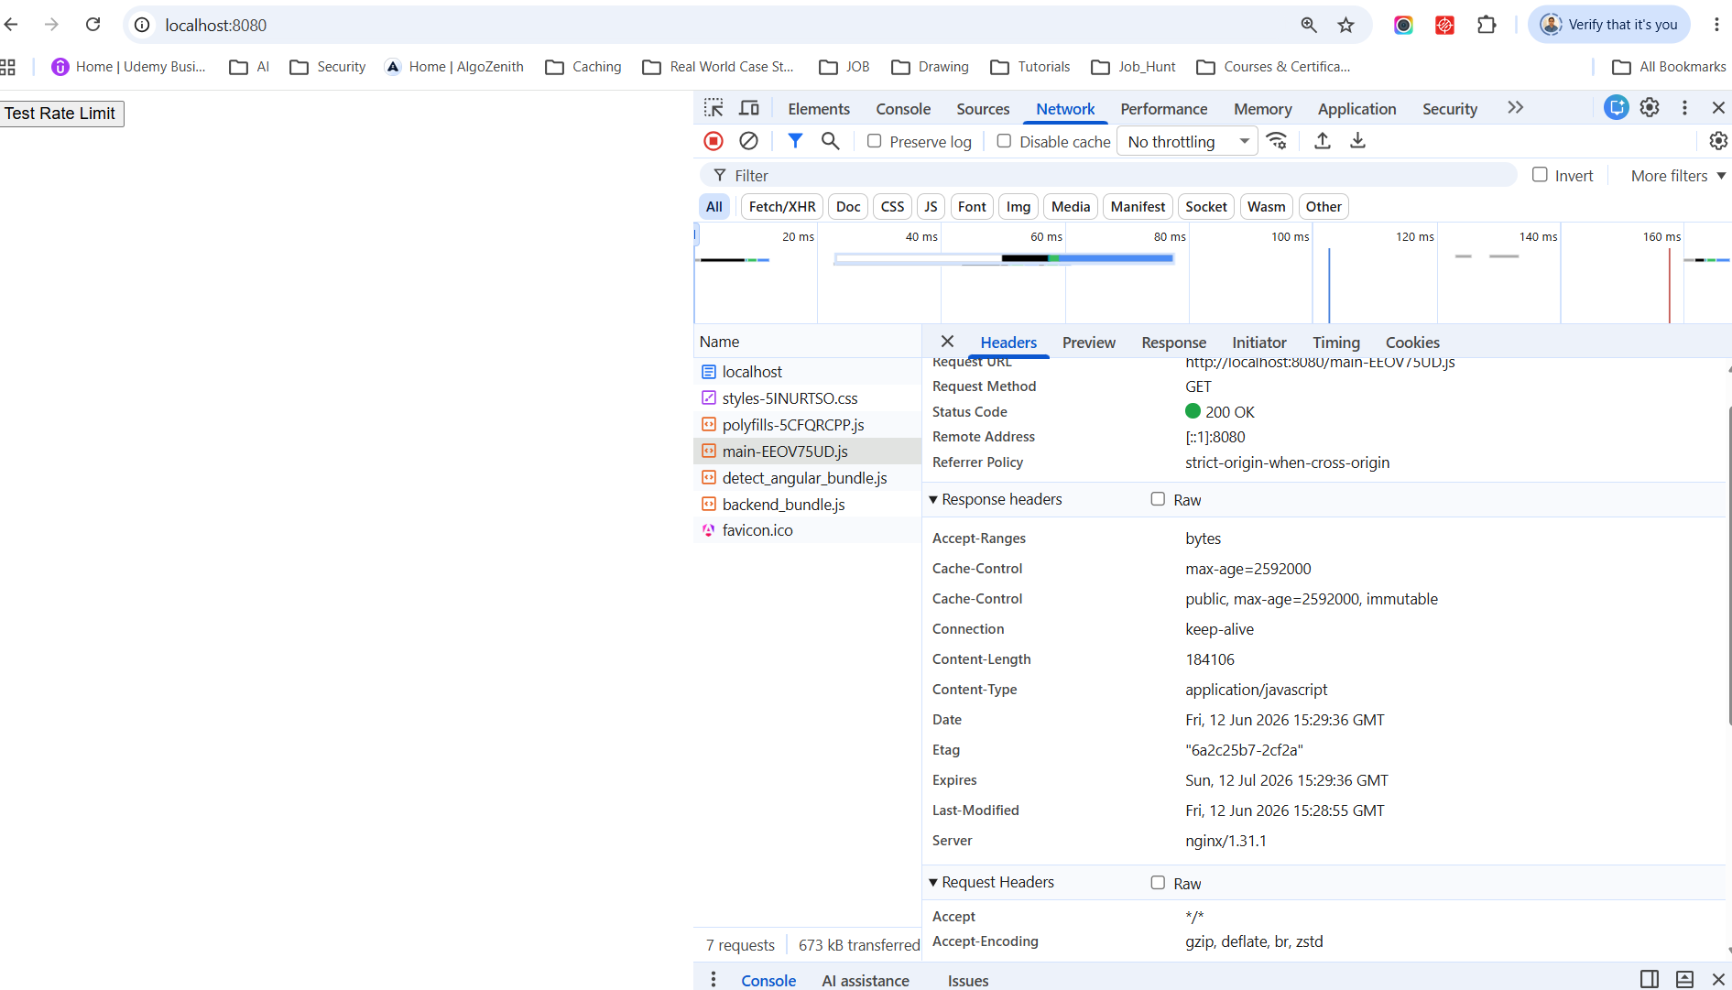Open network conditions wifi icon
This screenshot has height=990, width=1732.
[x=1277, y=141]
